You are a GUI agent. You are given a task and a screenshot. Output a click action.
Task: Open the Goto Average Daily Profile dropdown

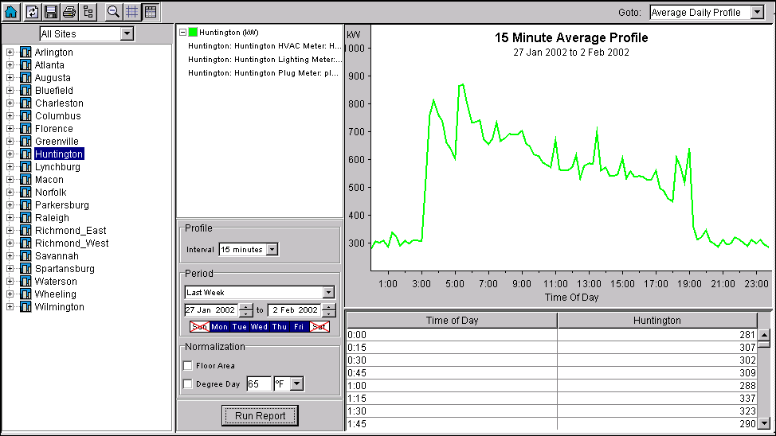757,13
